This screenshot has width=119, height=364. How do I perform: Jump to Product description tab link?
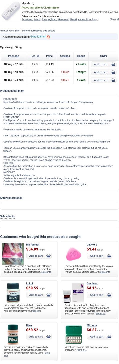pos(10,31)
